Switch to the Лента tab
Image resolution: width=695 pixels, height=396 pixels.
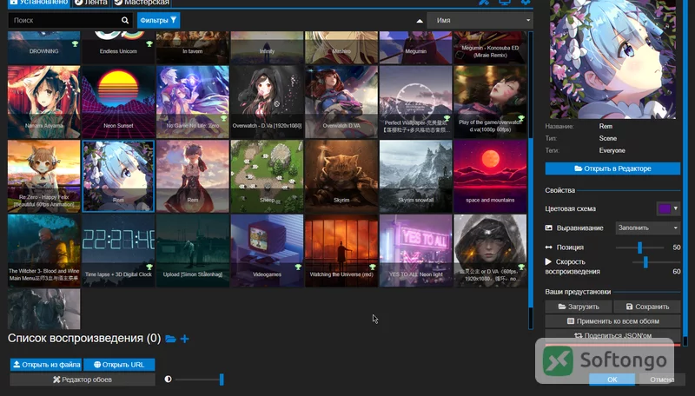pyautogui.click(x=91, y=3)
